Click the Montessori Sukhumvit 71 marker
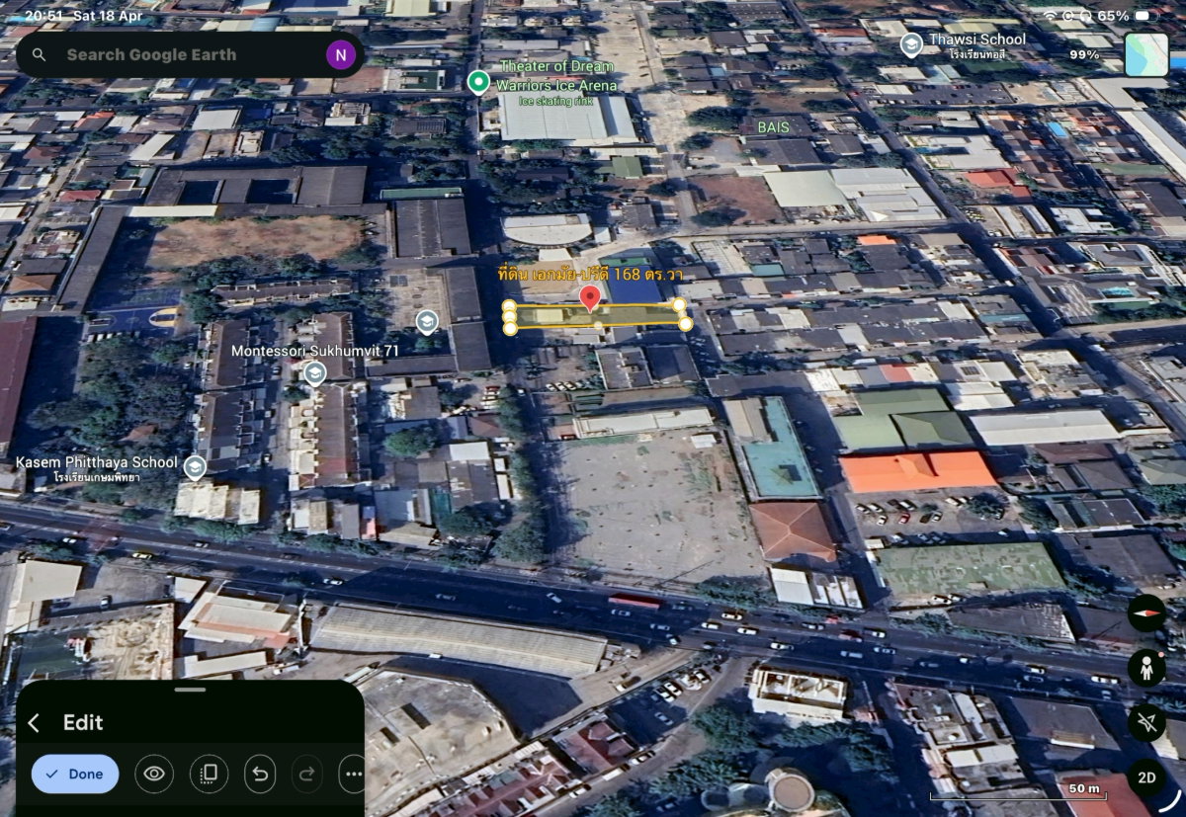Viewport: 1186px width, 817px height. click(314, 372)
